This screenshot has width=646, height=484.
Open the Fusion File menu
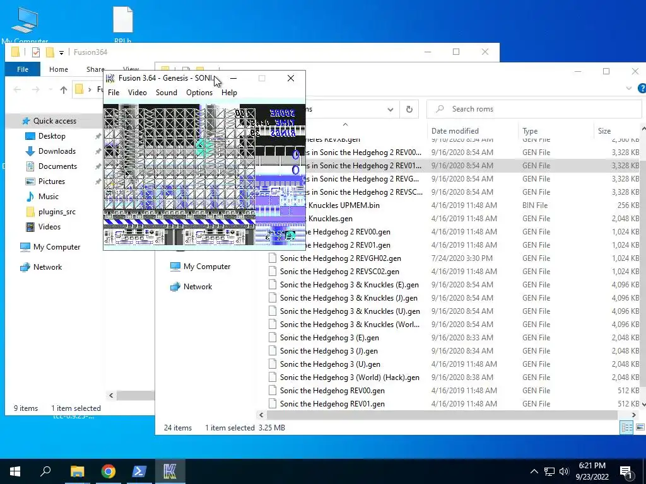[114, 93]
